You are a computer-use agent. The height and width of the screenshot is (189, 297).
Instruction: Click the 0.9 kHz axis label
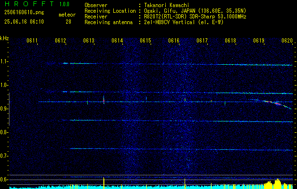[4, 109]
